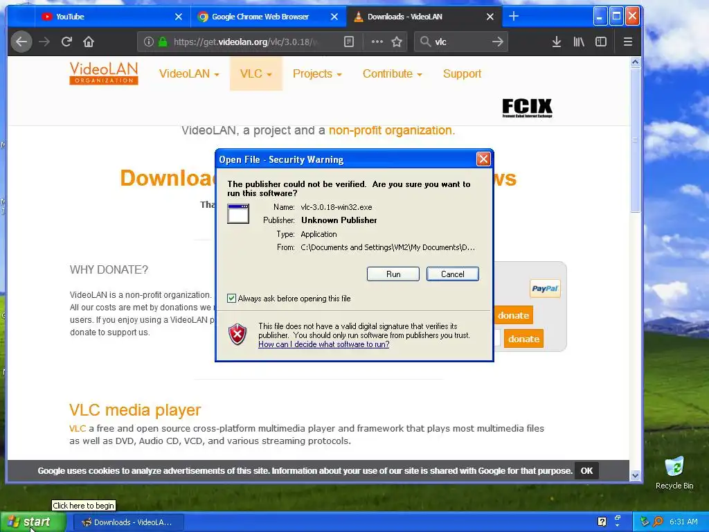Click the forward navigation arrow
The width and height of the screenshot is (709, 532).
[44, 42]
